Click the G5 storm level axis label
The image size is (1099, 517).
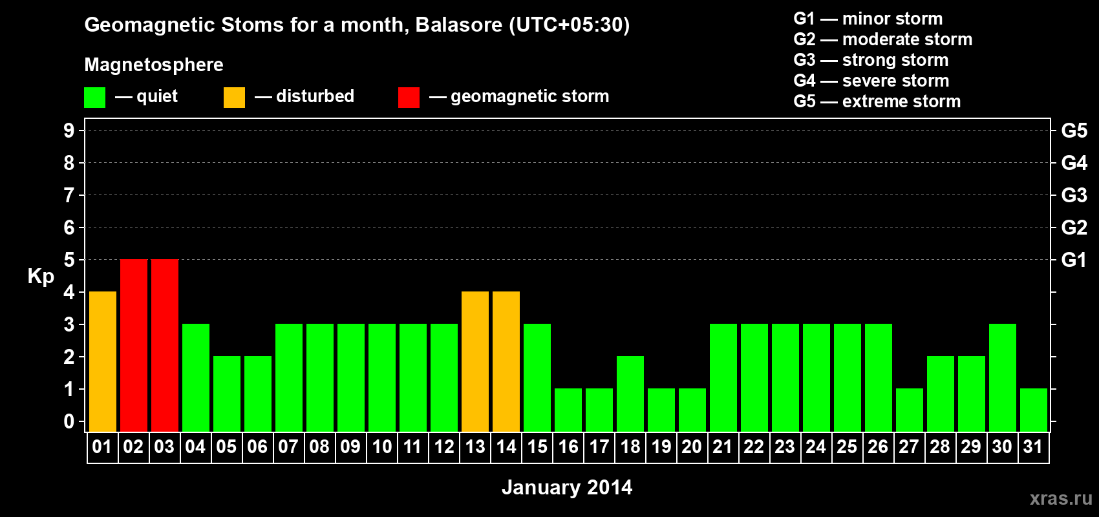pos(1074,131)
